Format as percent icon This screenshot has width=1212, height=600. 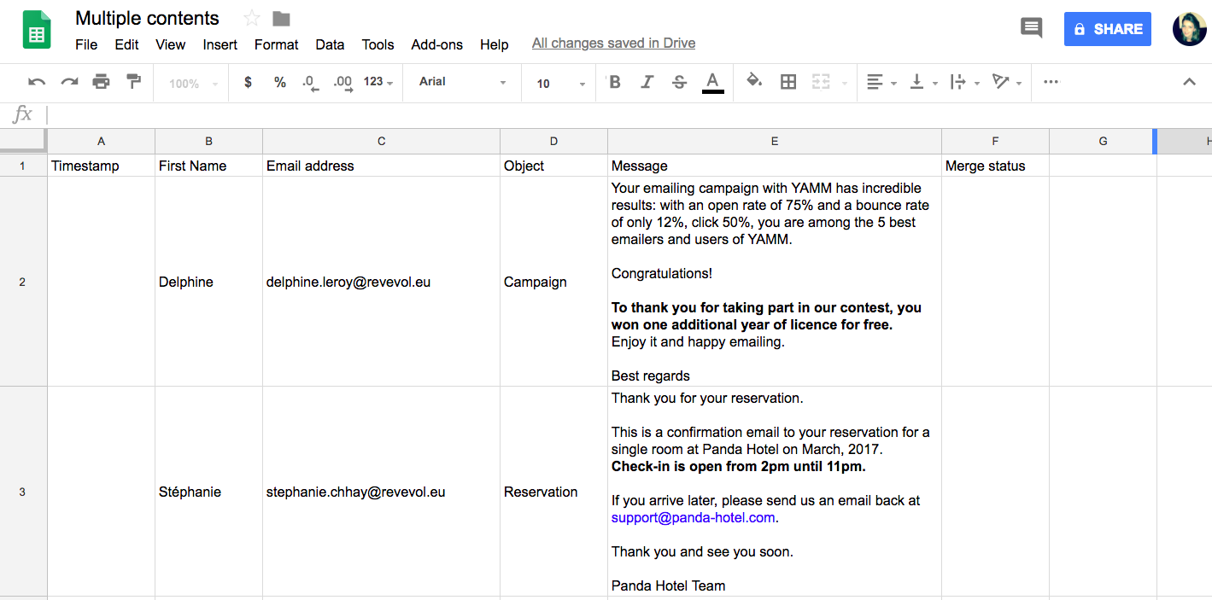click(279, 82)
